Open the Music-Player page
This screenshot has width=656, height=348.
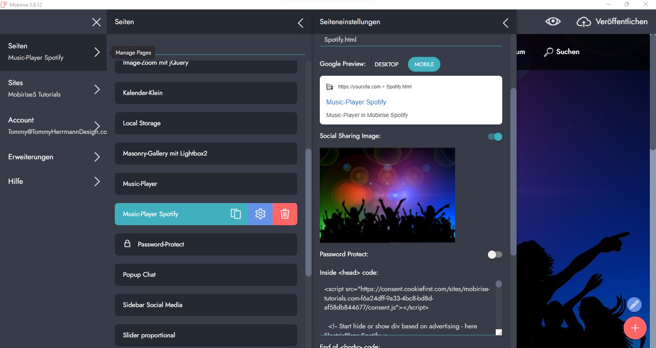206,184
